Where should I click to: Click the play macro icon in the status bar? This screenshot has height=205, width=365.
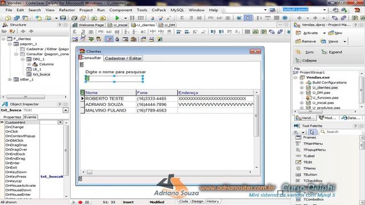pos(74,202)
